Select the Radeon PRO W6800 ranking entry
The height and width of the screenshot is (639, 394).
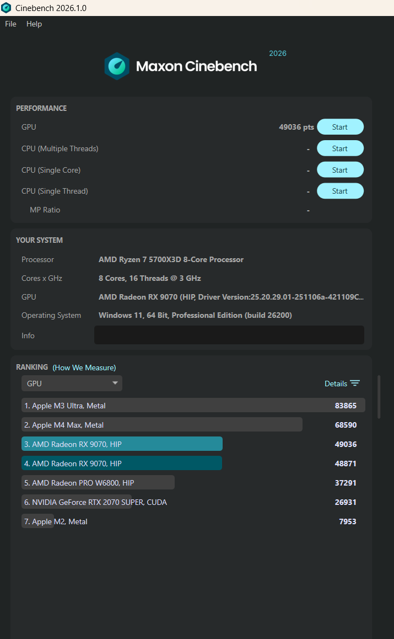tap(98, 483)
